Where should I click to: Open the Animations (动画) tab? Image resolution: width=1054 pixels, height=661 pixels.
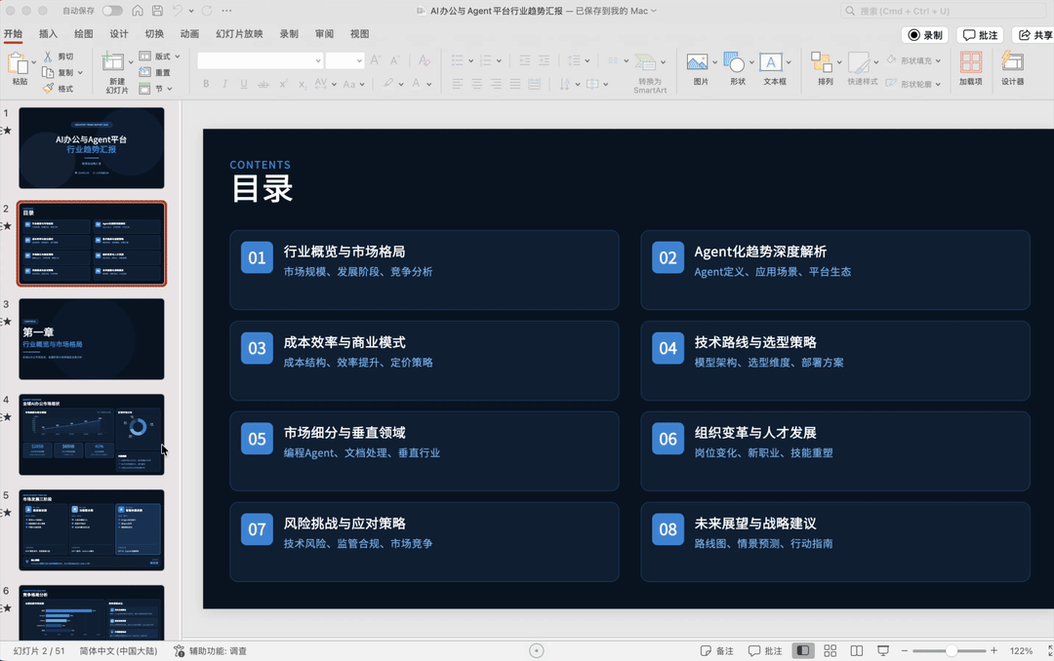189,33
